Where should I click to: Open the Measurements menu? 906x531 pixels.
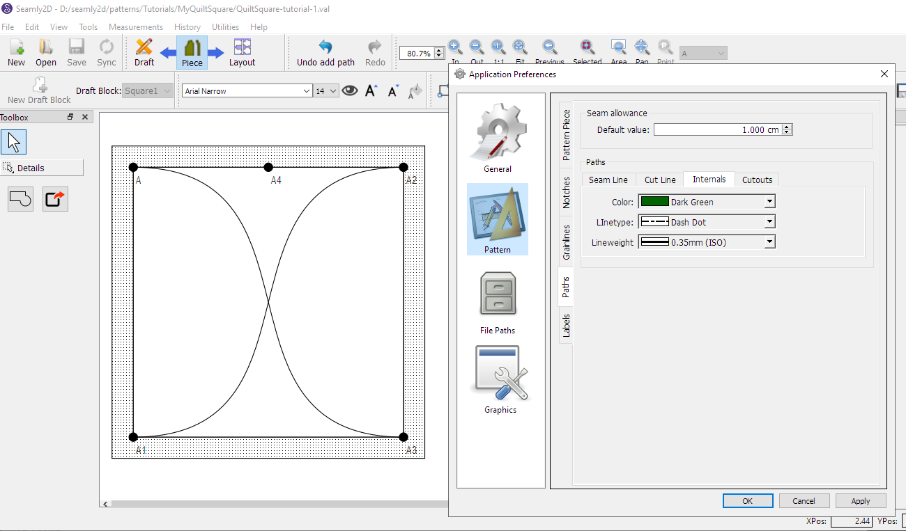coord(136,26)
